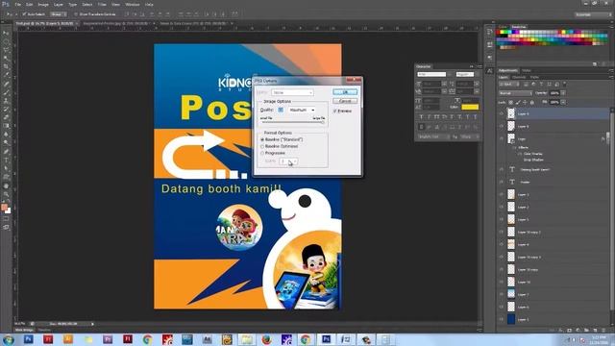The image size is (615, 346).
Task: Click Cancel in the JPEG Options dialog
Action: point(345,101)
